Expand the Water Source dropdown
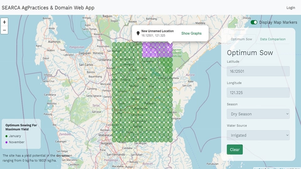This screenshot has width=301, height=169. click(258, 135)
